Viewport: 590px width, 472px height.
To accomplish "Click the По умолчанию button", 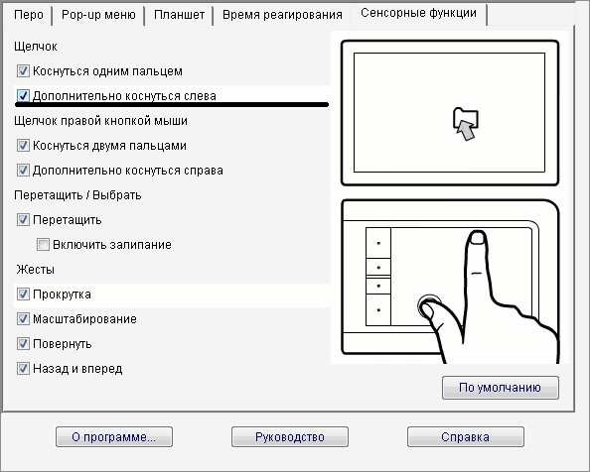I will coord(500,388).
